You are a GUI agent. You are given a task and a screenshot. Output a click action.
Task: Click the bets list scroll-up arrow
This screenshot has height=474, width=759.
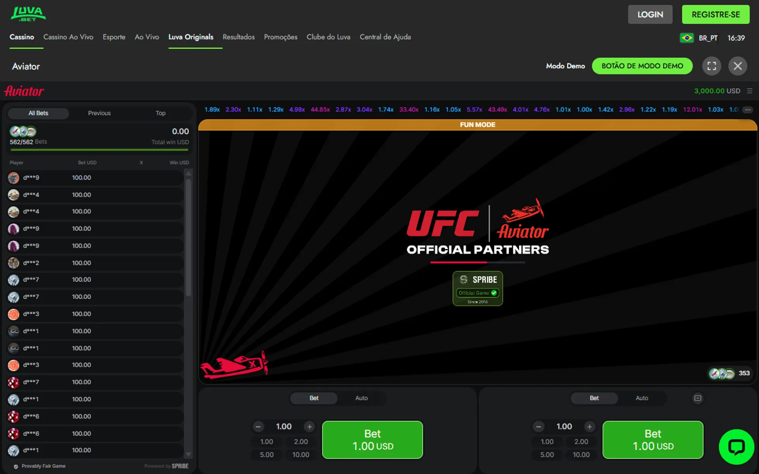[x=189, y=173]
